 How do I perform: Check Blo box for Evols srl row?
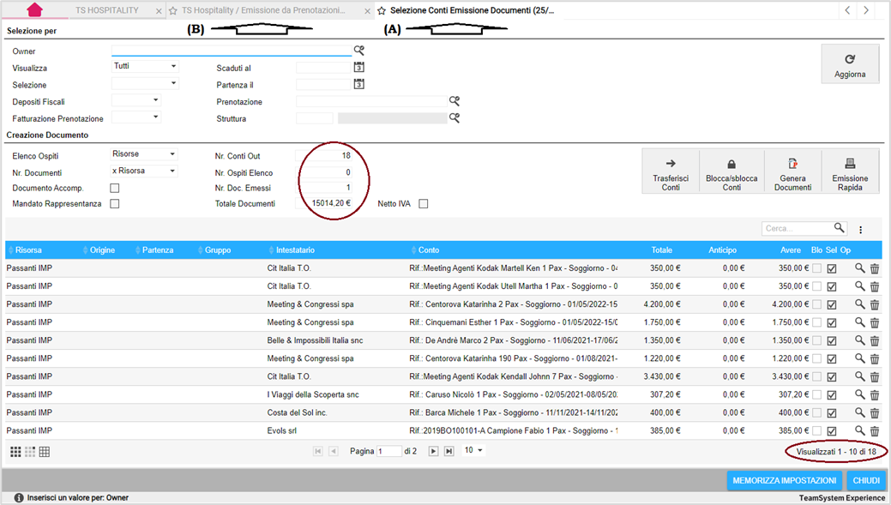pos(816,431)
